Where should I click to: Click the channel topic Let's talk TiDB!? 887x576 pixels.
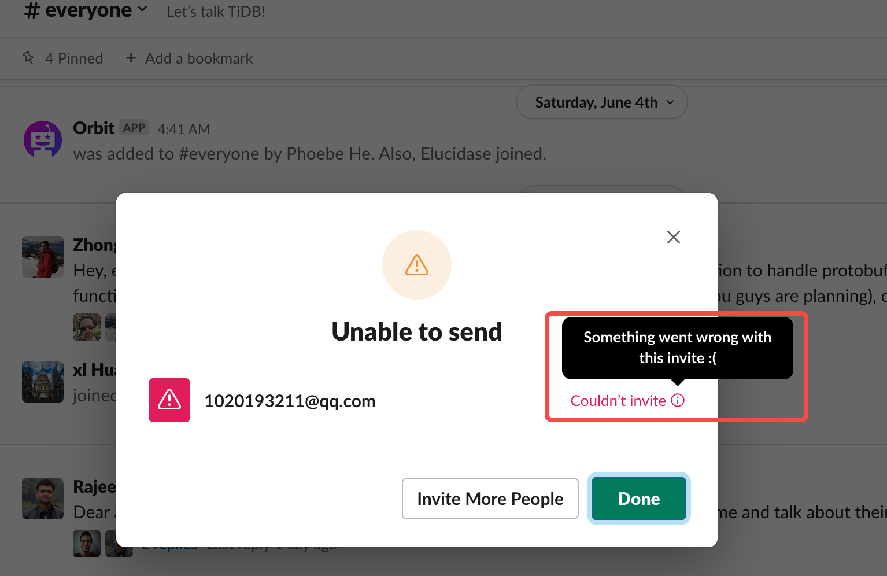[x=216, y=12]
